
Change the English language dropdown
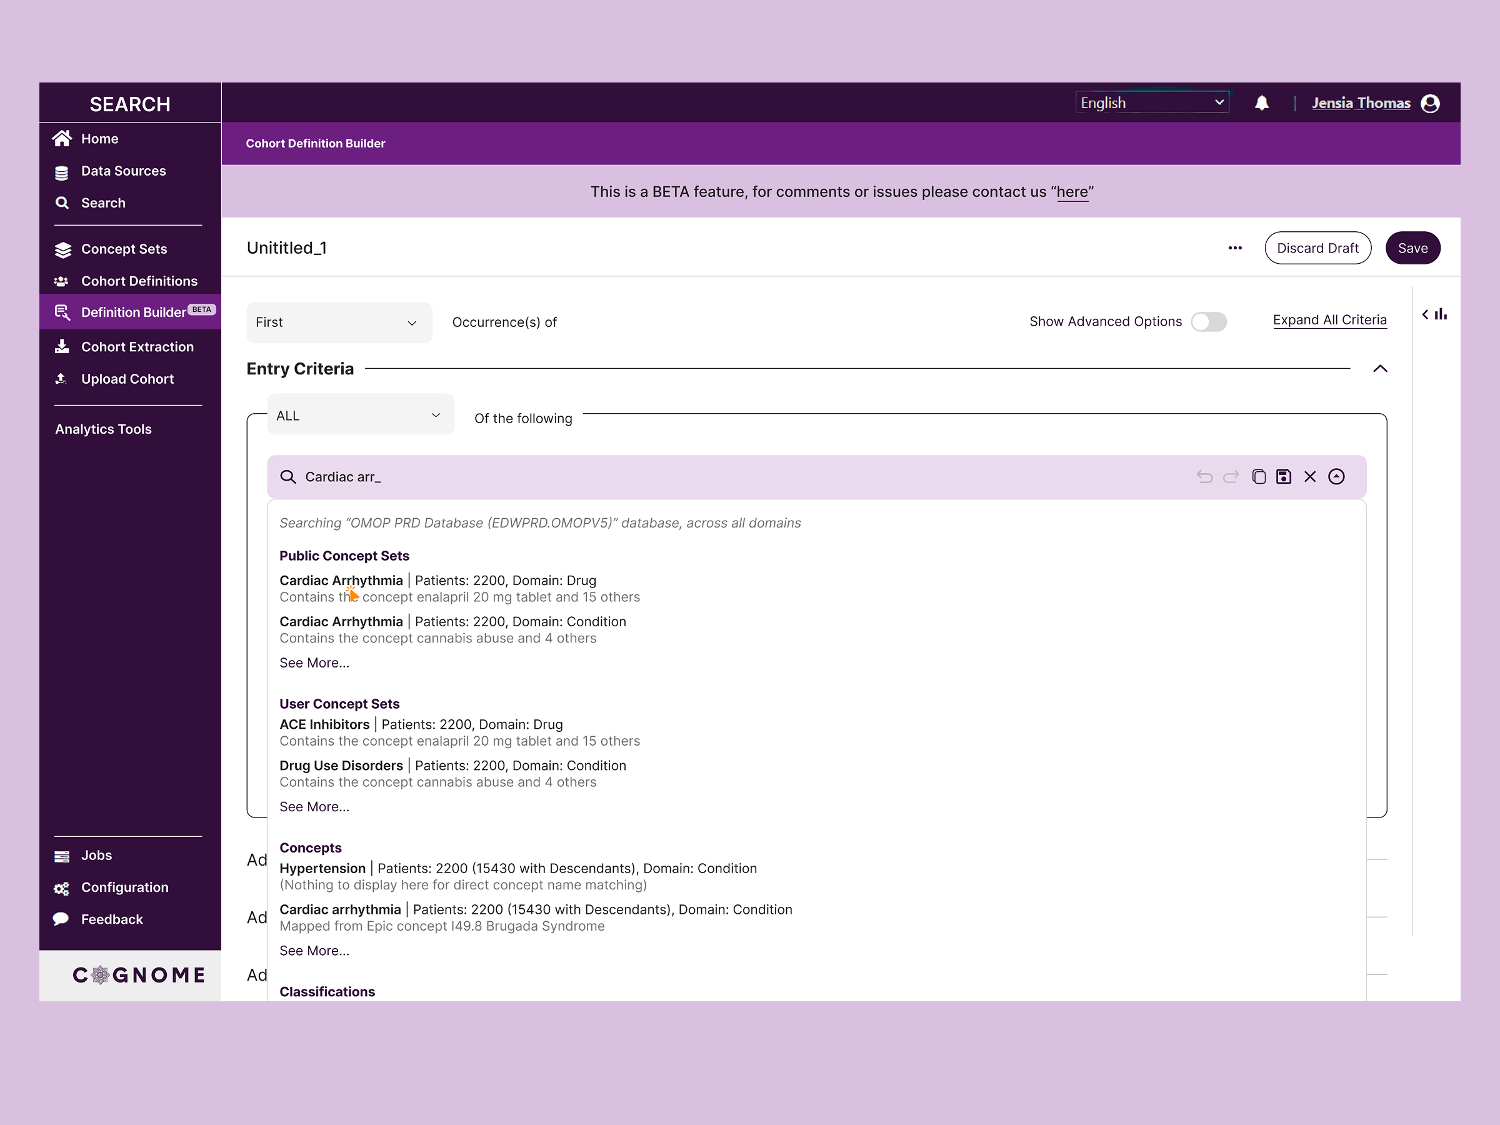click(x=1151, y=102)
